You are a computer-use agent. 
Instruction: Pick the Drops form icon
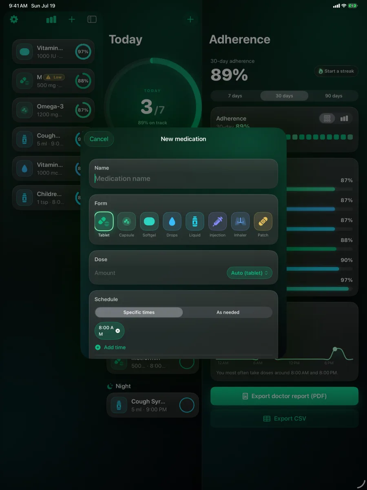pyautogui.click(x=172, y=221)
